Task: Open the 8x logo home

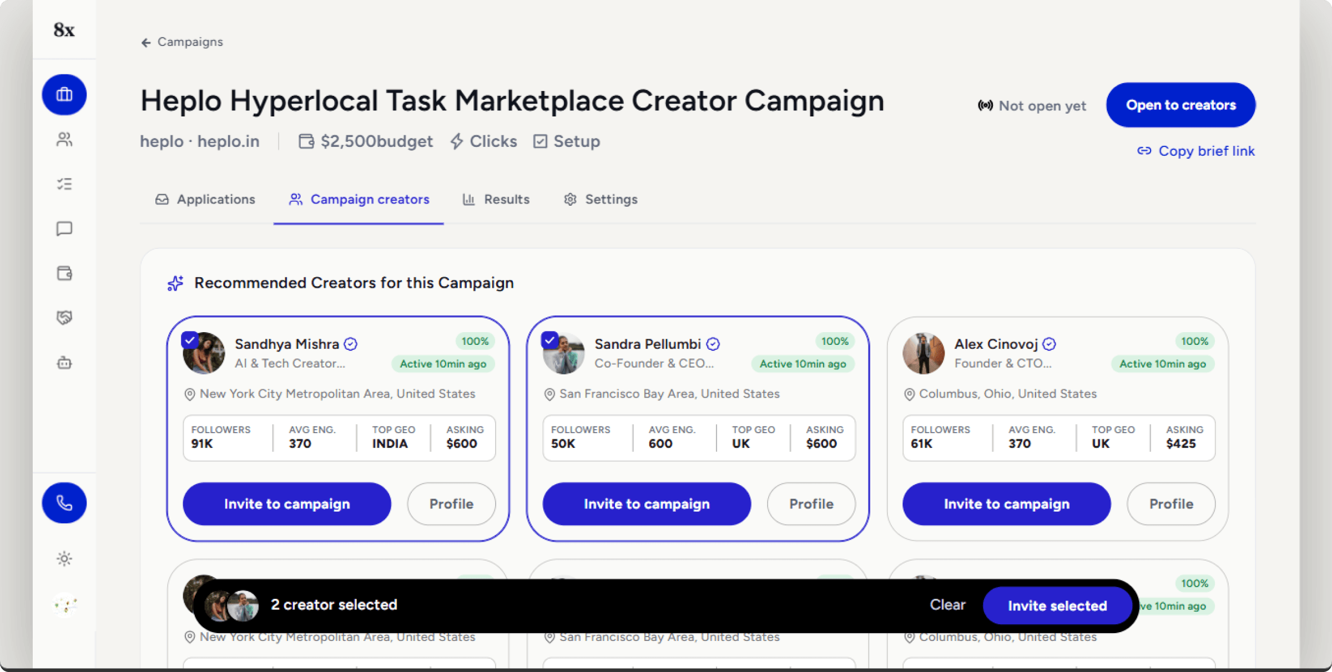Action: [64, 30]
